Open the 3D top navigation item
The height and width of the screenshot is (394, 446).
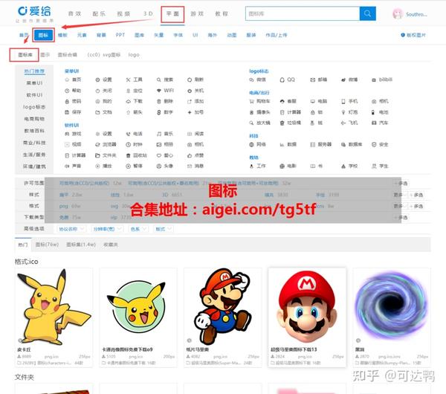(x=148, y=14)
